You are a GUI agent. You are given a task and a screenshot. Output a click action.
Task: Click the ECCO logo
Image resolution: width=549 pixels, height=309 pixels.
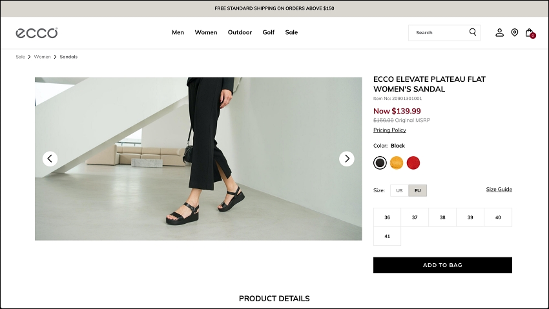tap(37, 33)
